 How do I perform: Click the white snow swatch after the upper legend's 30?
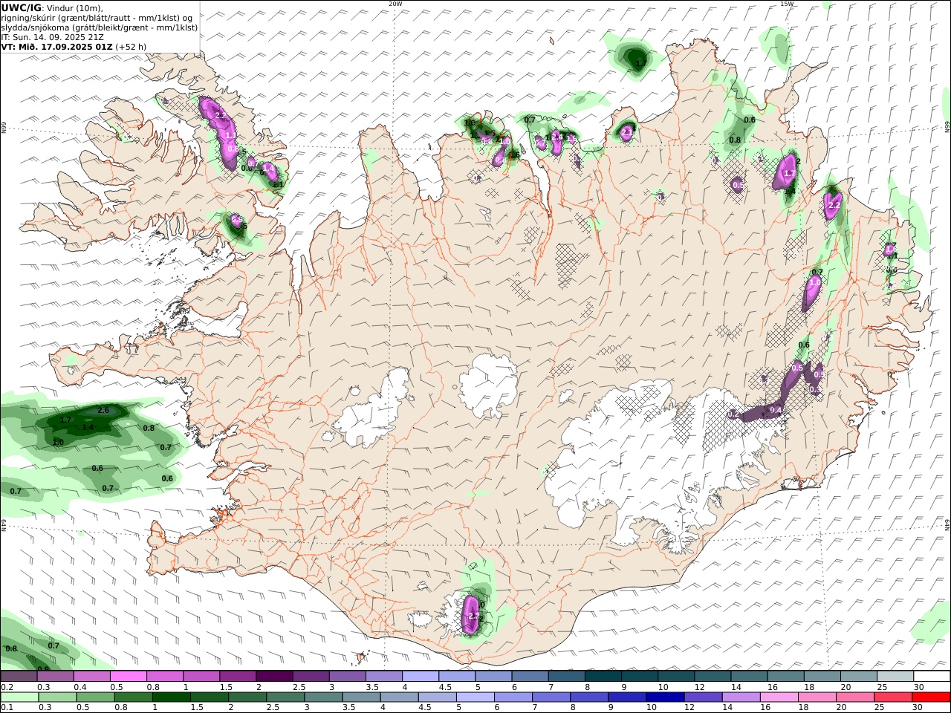932,676
